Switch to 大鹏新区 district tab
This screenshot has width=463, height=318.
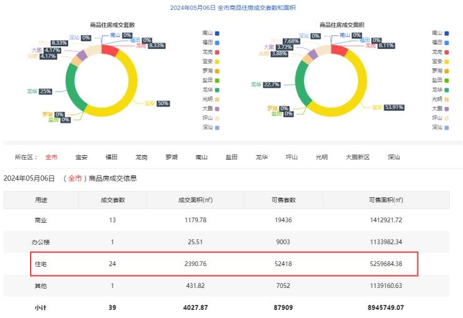tap(358, 157)
